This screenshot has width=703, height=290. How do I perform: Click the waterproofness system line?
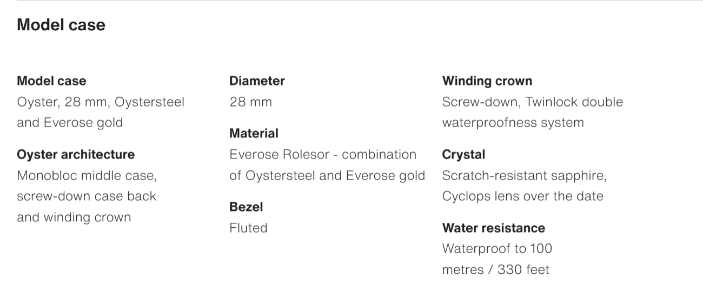[x=513, y=123]
